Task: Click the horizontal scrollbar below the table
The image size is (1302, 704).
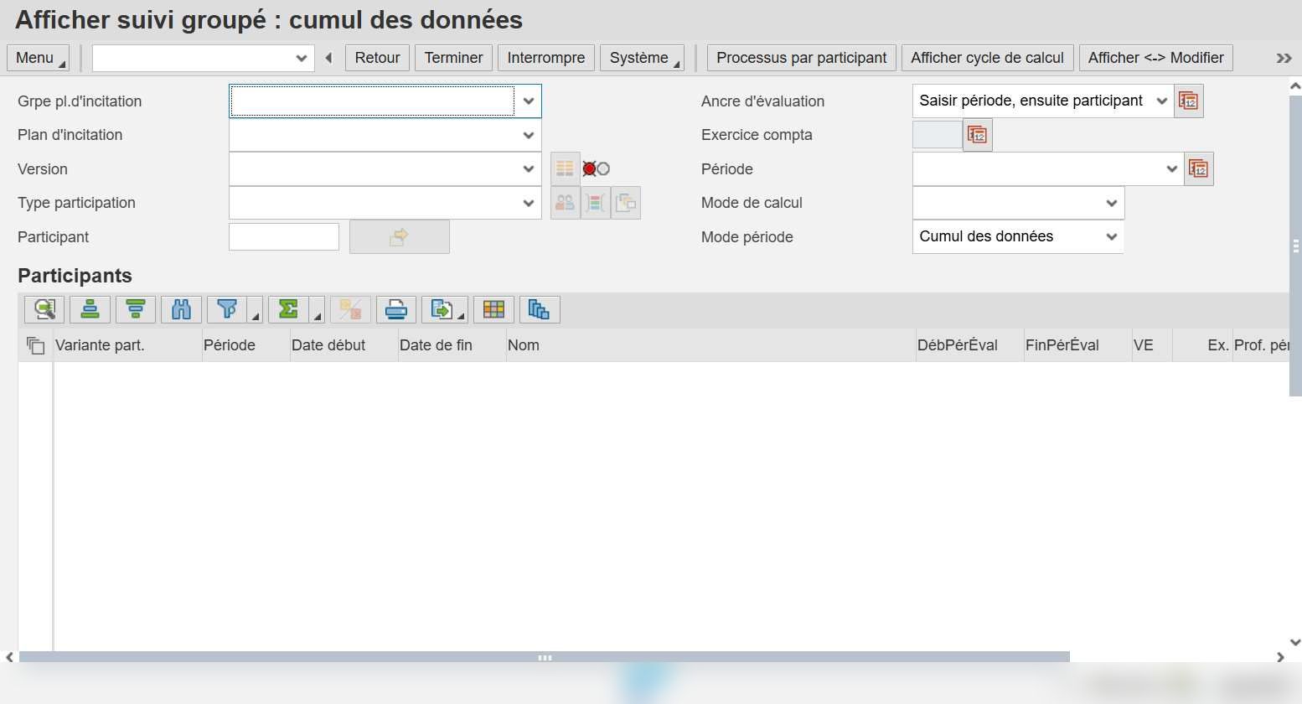Action: click(544, 658)
